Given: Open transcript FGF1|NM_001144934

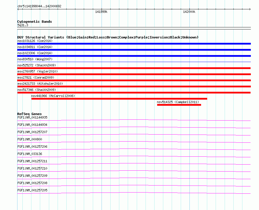Looking at the screenshot, I should pos(32,125).
